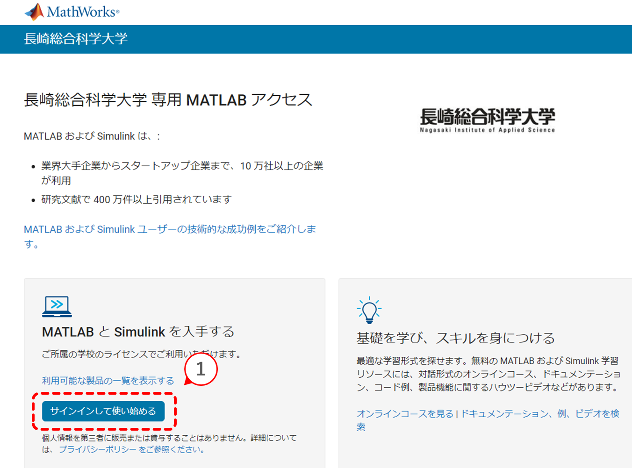Open ドキュメンテーション、例、ビデオを検索 link
Image resolution: width=632 pixels, height=468 pixels.
click(x=488, y=420)
